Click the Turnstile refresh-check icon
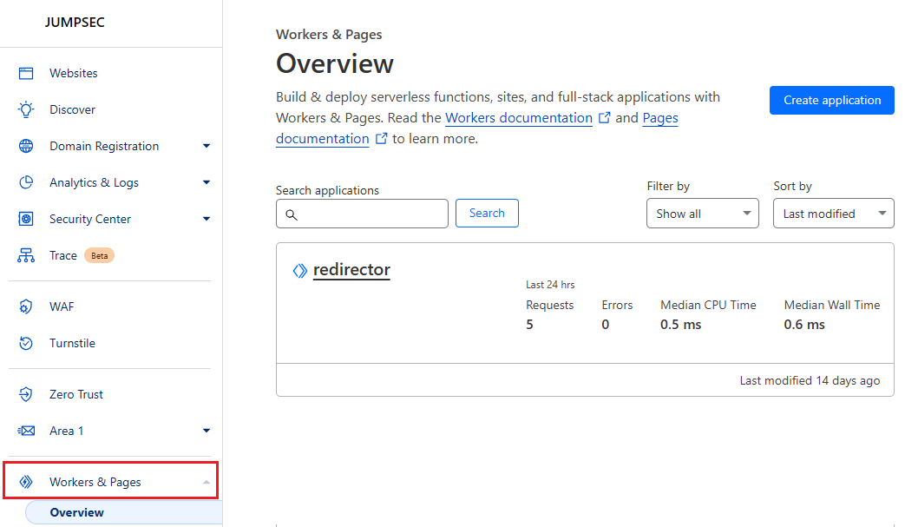905x527 pixels. tap(26, 344)
